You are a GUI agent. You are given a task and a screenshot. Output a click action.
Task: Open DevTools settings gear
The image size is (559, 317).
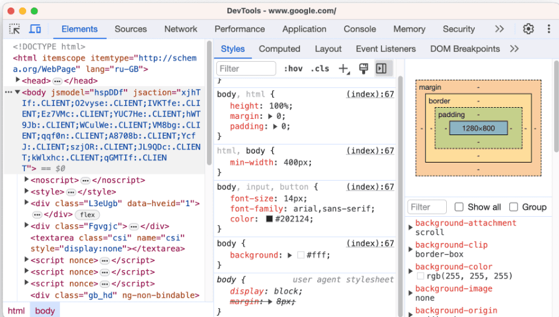528,29
